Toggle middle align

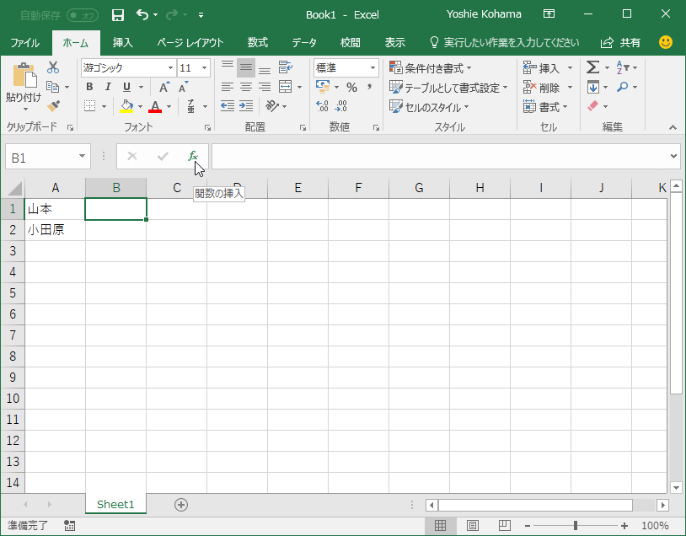(246, 67)
